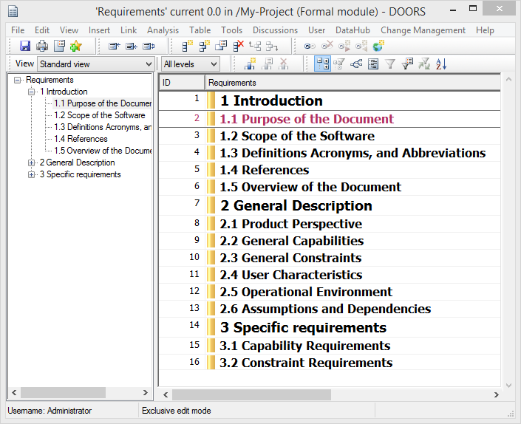Click the A-Z sort icon
The height and width of the screenshot is (424, 521).
point(441,64)
